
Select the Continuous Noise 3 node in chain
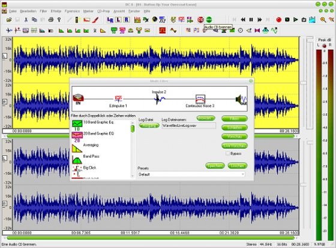click(200, 101)
